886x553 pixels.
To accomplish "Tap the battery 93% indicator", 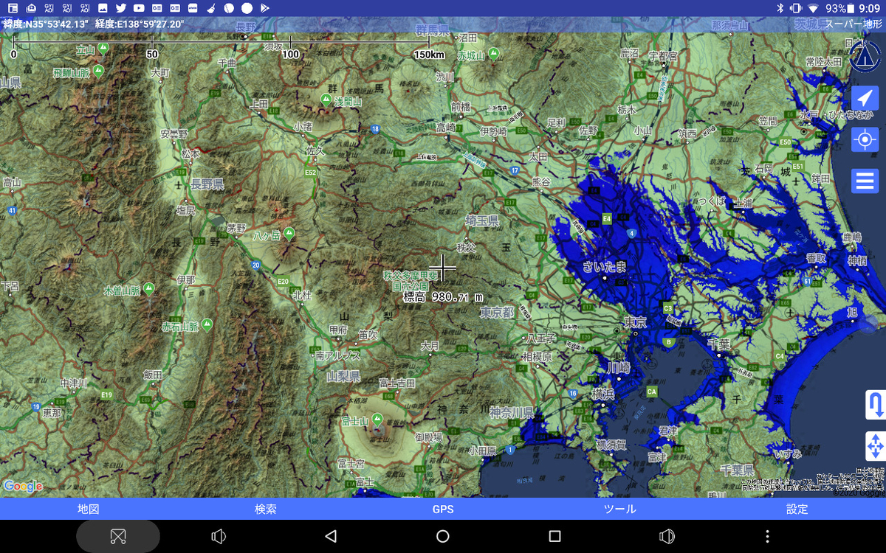I will [840, 8].
